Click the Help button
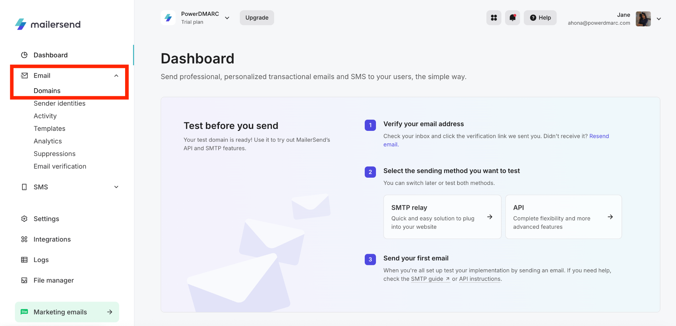Viewport: 676px width, 326px height. pos(540,18)
